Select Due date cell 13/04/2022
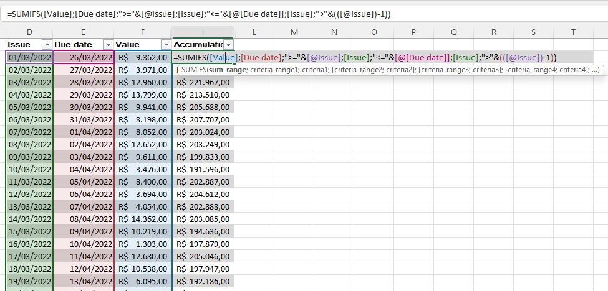Viewport: 608px width, 291px height. coord(84,281)
